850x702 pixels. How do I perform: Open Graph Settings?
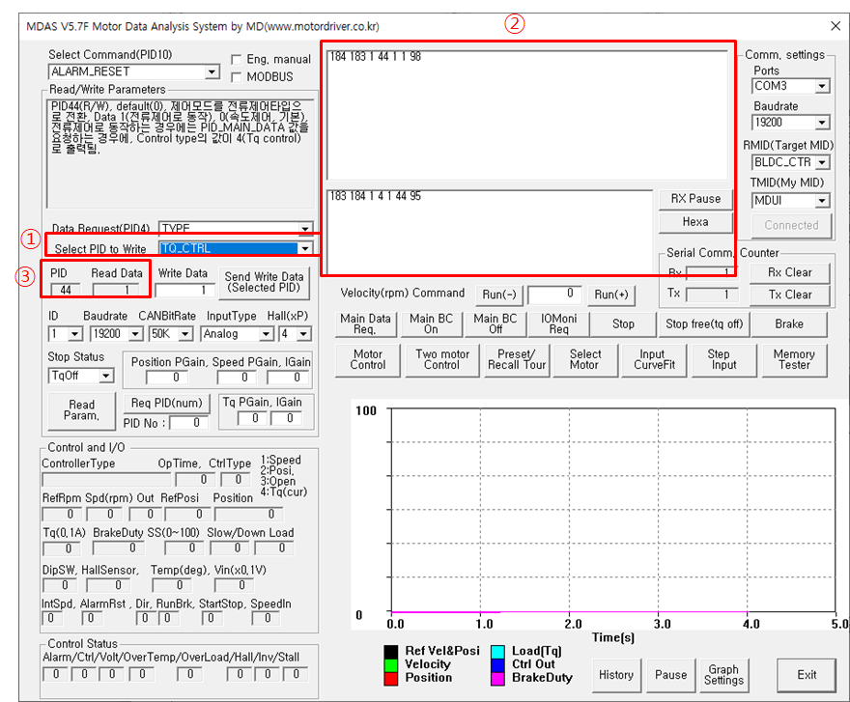coord(723,675)
